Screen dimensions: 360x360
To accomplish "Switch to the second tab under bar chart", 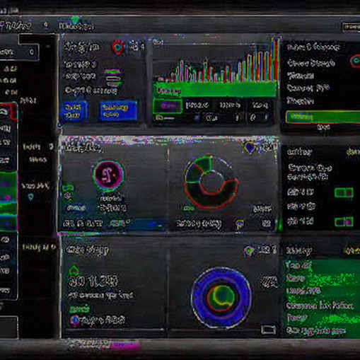I will click(197, 105).
